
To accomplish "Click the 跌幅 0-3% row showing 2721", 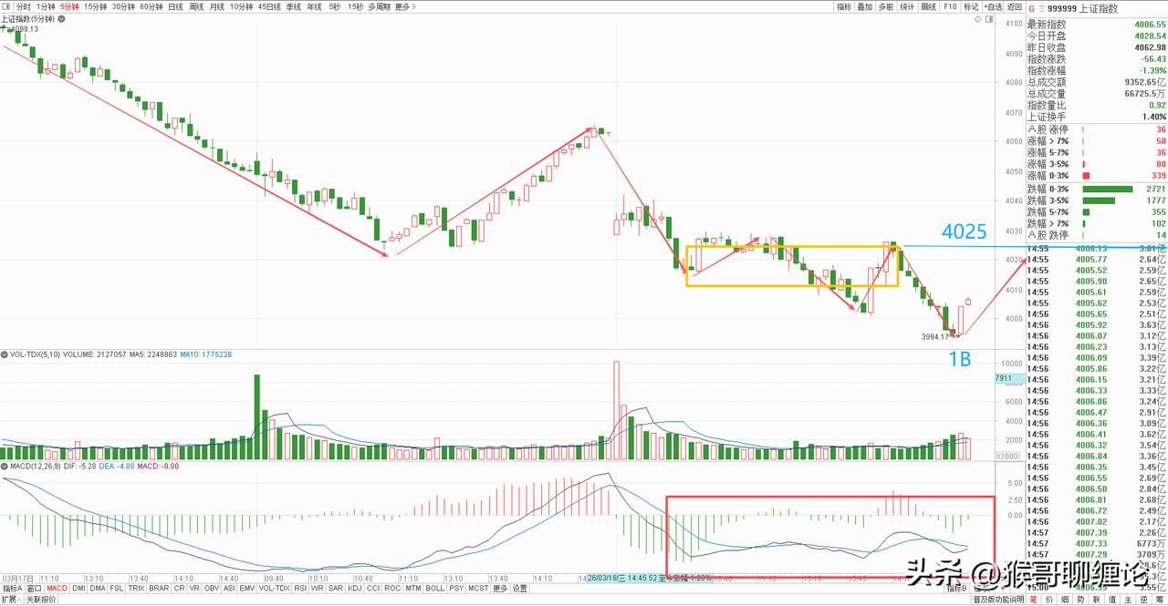I will [x=1097, y=189].
